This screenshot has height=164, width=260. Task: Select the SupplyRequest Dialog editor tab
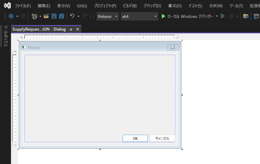(39, 29)
